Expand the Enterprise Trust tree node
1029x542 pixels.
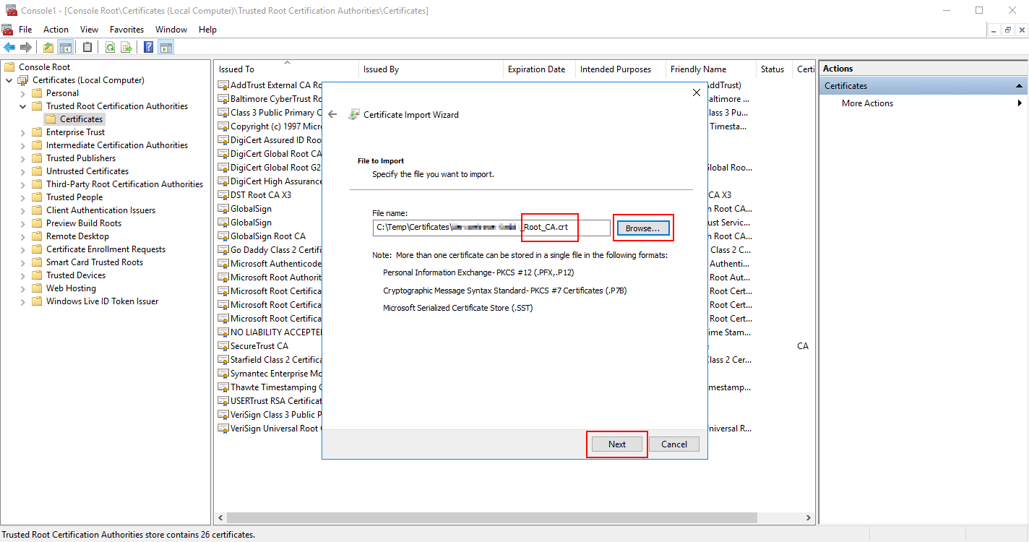coord(22,132)
